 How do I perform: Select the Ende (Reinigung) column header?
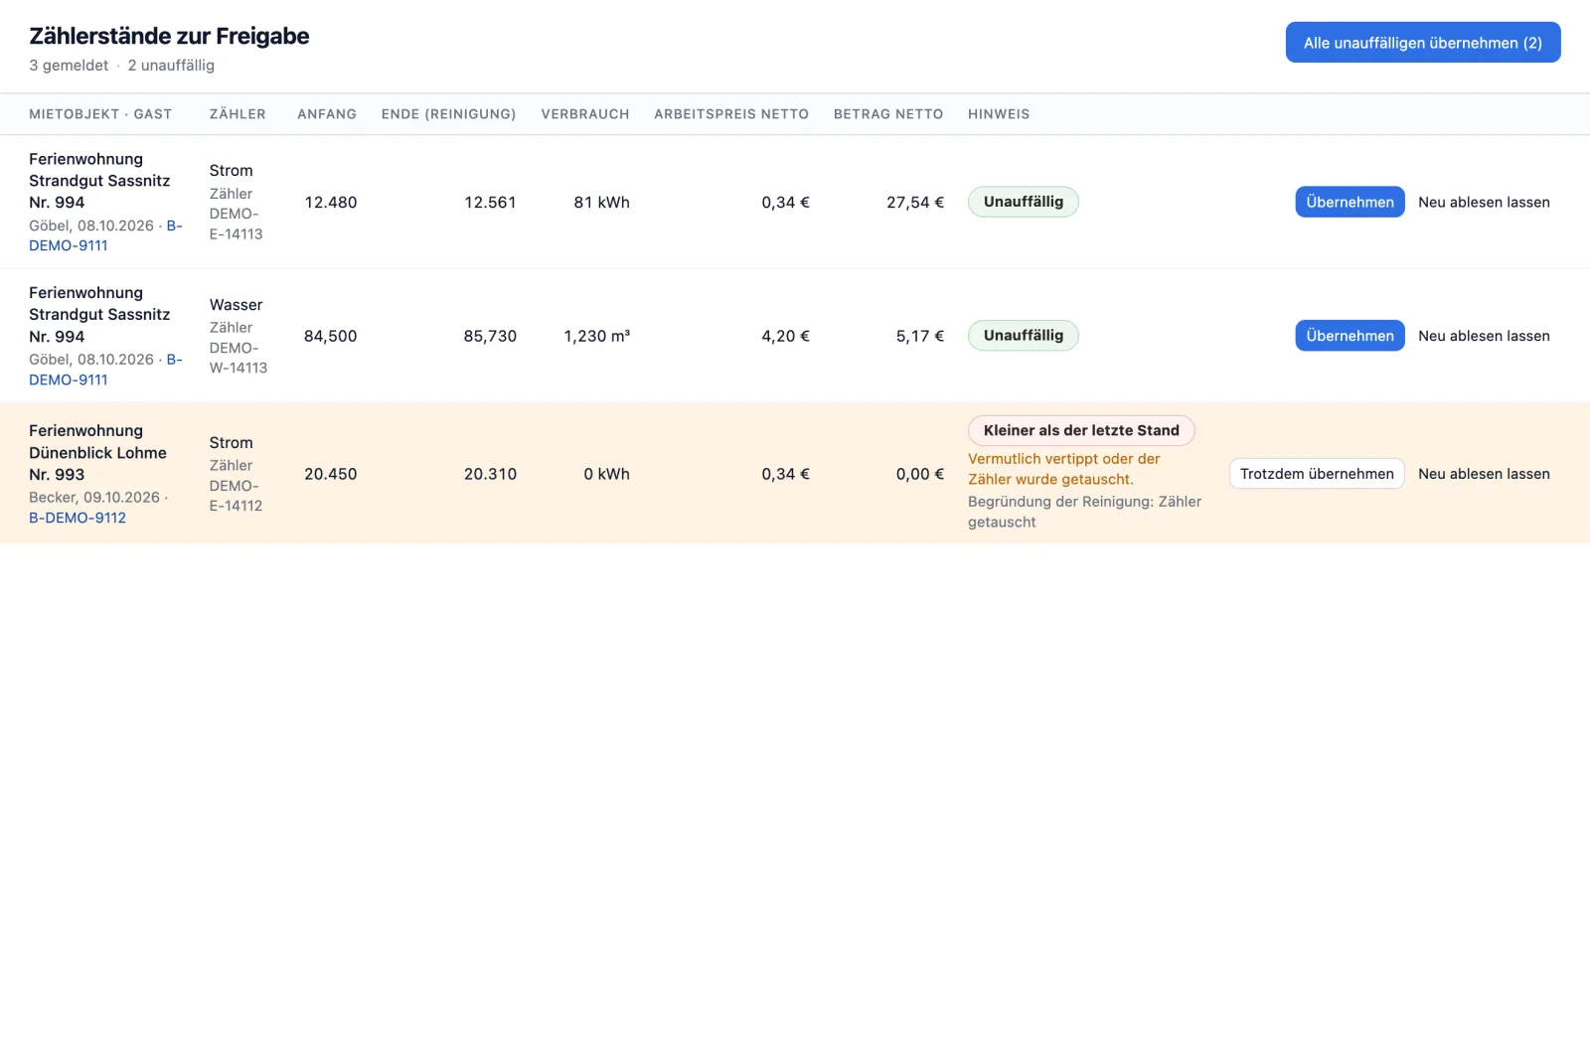(449, 114)
